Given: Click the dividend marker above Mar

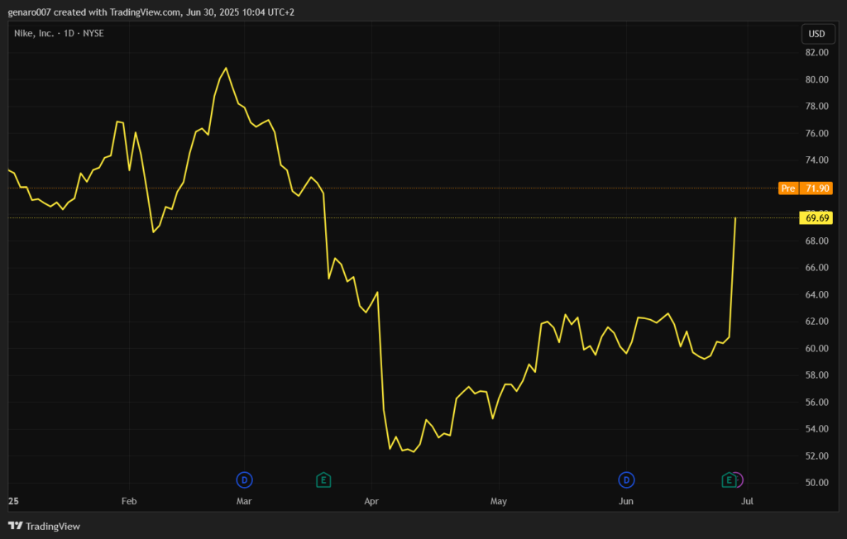Looking at the screenshot, I should point(244,479).
